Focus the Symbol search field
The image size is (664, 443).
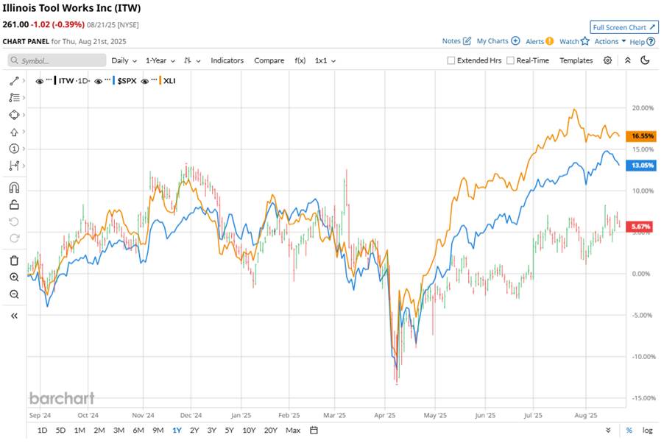pyautogui.click(x=57, y=60)
